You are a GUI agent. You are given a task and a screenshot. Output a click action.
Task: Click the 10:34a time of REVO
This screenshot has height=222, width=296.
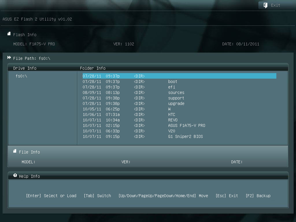click(x=113, y=120)
